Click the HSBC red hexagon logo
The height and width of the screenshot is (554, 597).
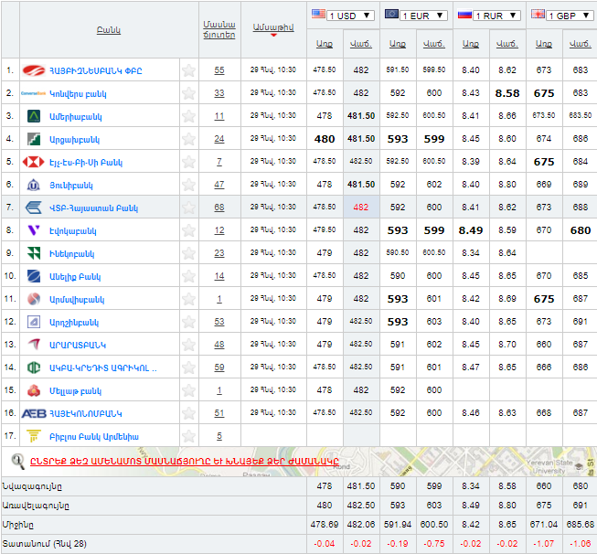34,162
